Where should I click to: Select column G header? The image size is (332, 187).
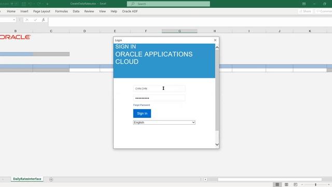pyautogui.click(x=179, y=31)
